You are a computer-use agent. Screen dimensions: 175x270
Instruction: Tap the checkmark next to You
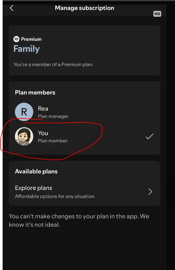click(150, 136)
